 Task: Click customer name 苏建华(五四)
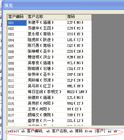[46, 29]
